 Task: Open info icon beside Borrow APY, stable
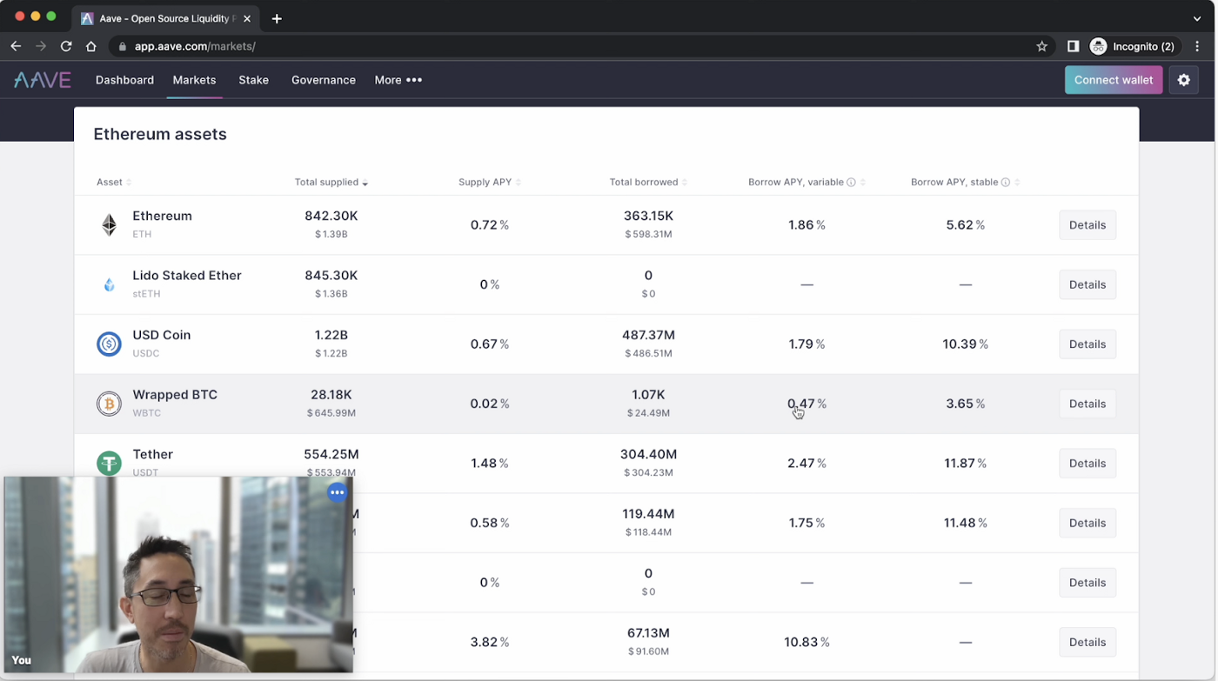(1006, 183)
